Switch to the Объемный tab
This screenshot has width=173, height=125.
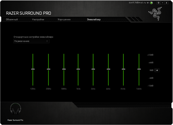tap(12, 19)
